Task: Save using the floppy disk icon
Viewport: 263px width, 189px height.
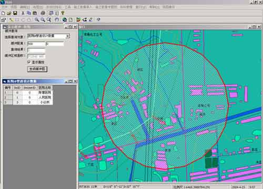Action: point(15,13)
